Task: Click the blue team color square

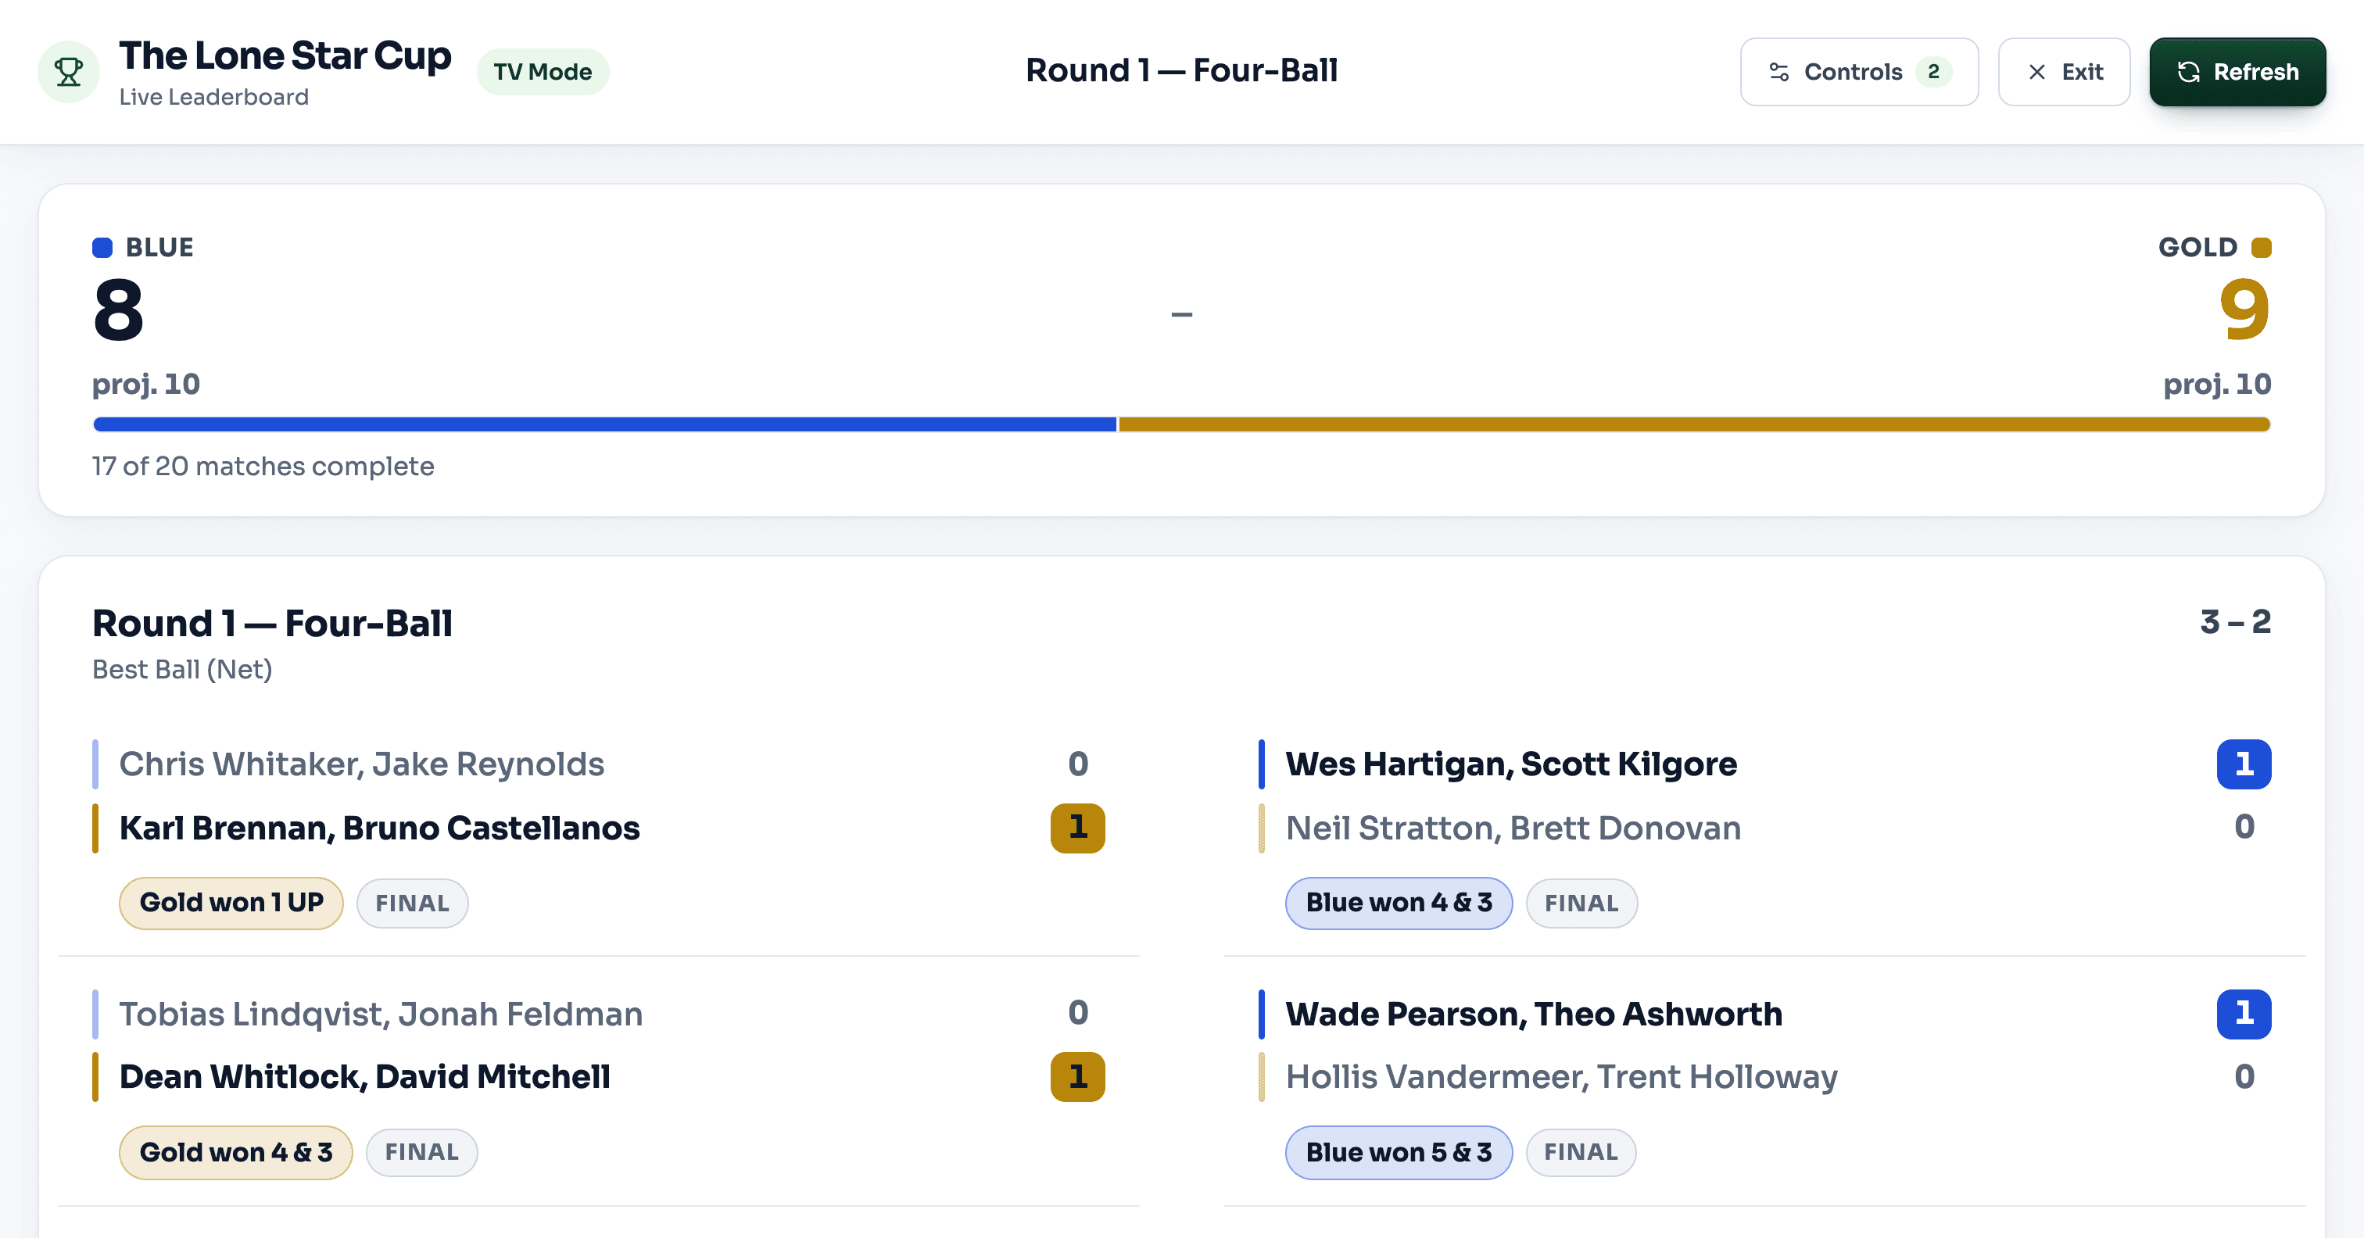Action: [x=102, y=248]
